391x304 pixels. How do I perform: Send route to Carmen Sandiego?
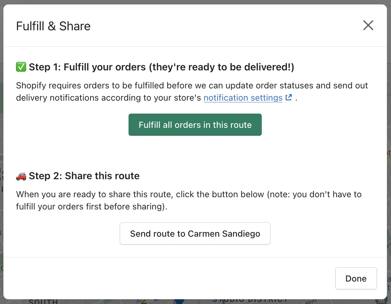click(195, 233)
